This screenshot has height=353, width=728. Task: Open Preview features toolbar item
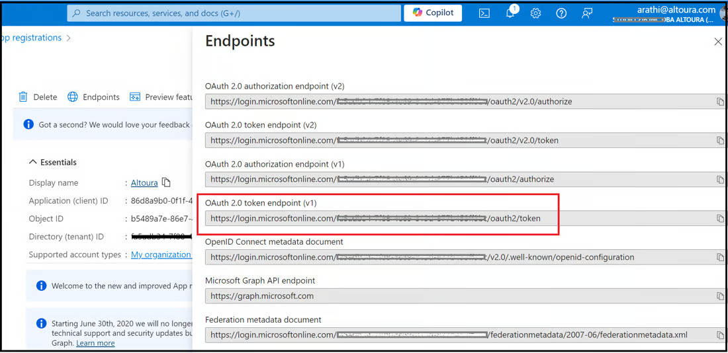161,97
